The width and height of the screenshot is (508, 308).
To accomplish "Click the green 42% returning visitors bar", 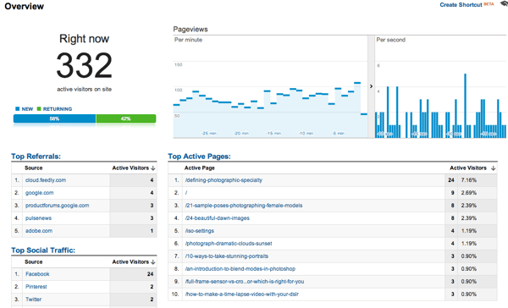I will [x=126, y=118].
